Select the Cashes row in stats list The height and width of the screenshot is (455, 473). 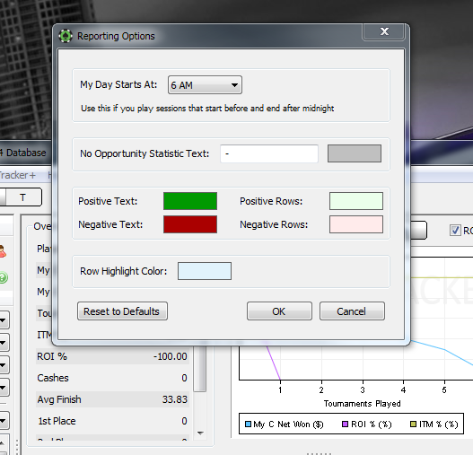tap(112, 378)
